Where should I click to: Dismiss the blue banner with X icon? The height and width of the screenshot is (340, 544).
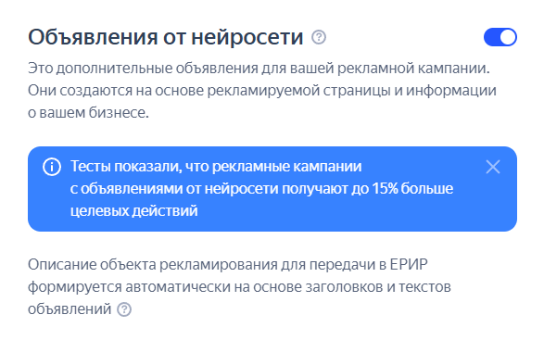click(x=493, y=167)
